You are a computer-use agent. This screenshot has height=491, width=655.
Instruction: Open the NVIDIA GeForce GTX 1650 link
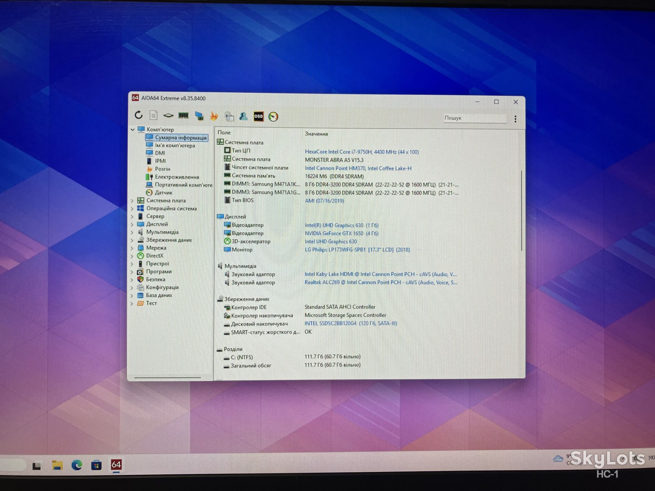(342, 233)
